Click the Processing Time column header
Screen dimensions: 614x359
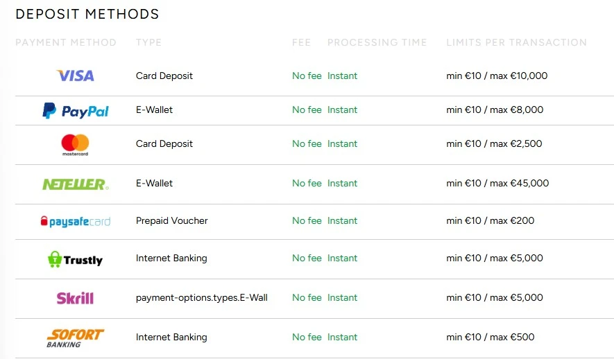pyautogui.click(x=377, y=42)
